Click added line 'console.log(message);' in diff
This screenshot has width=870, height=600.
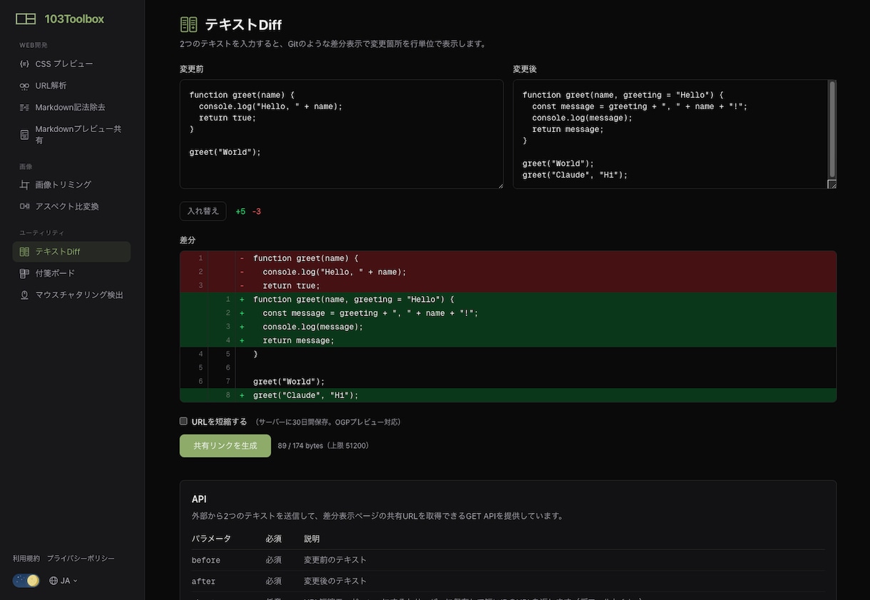(508, 327)
